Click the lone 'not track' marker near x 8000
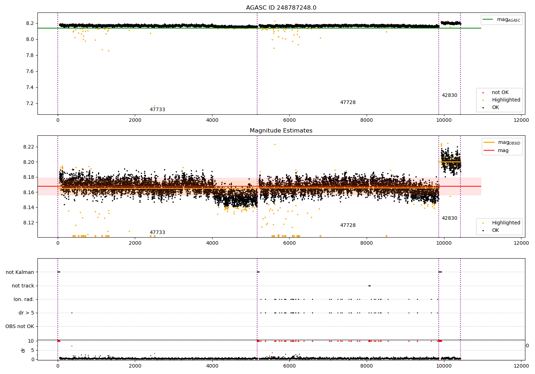The image size is (535, 374). 370,286
